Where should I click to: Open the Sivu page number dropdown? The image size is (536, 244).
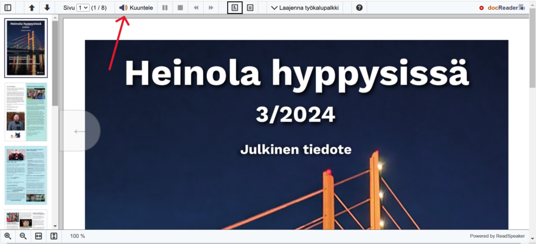83,7
